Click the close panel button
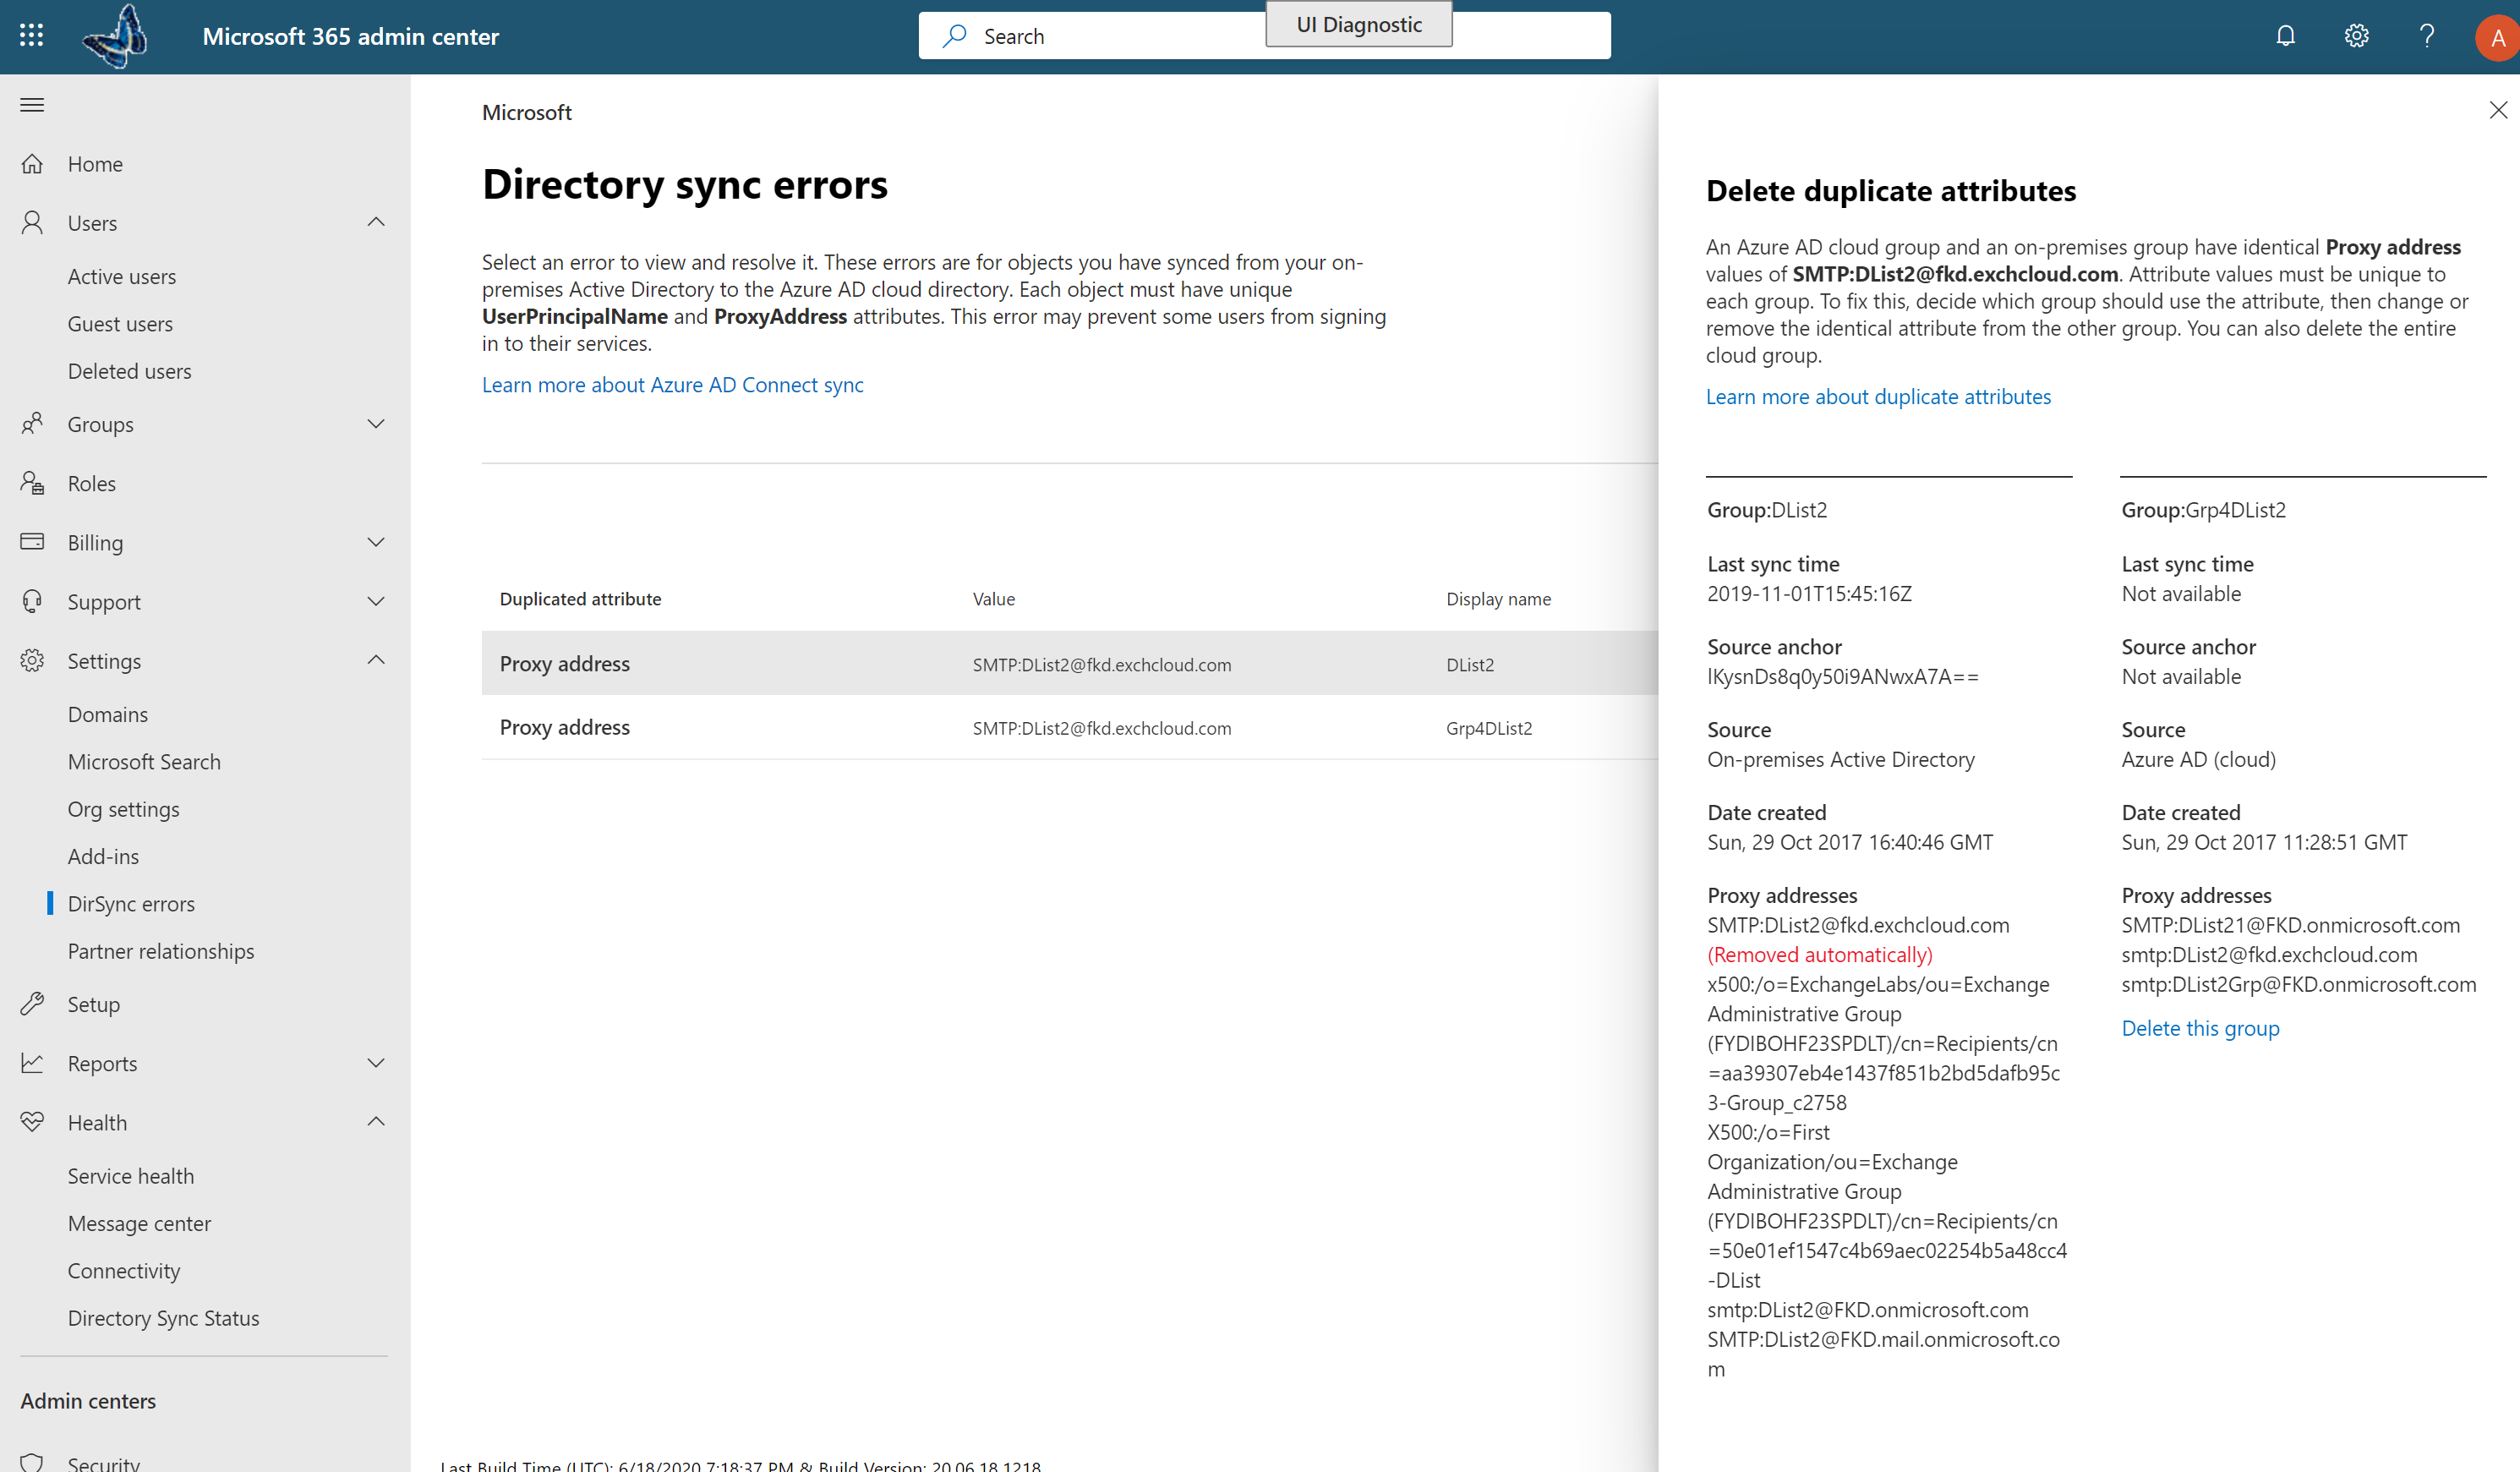The image size is (2520, 1472). pos(2499,111)
